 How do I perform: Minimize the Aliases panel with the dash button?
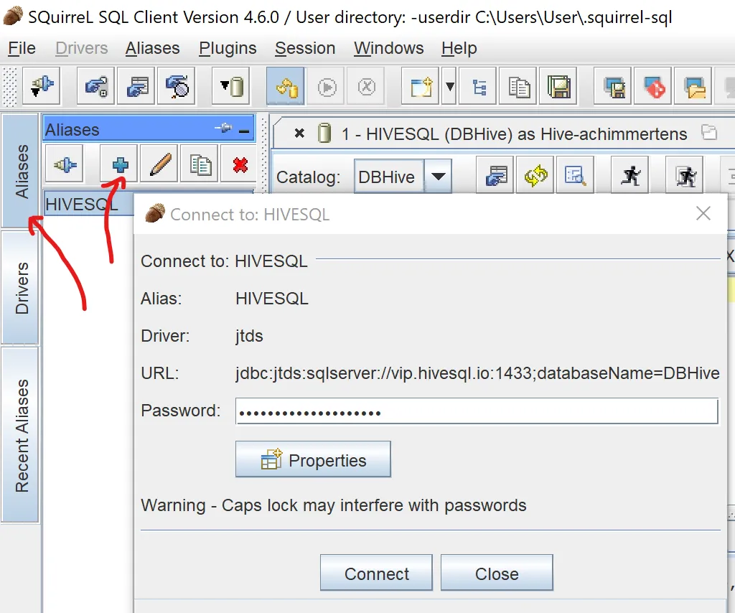(244, 131)
